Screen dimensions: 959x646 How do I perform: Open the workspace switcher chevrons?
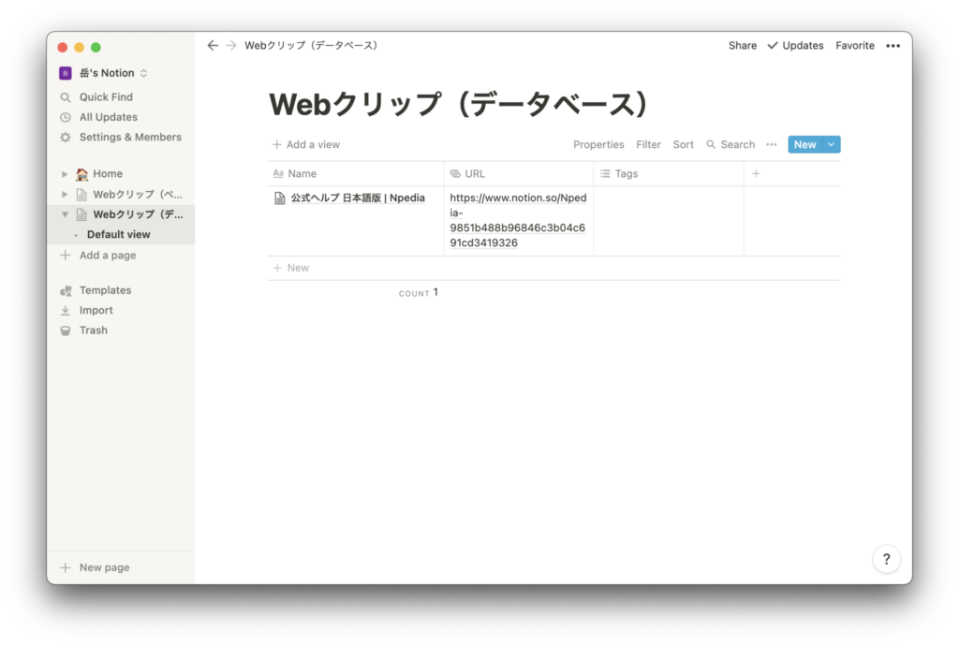tap(143, 73)
